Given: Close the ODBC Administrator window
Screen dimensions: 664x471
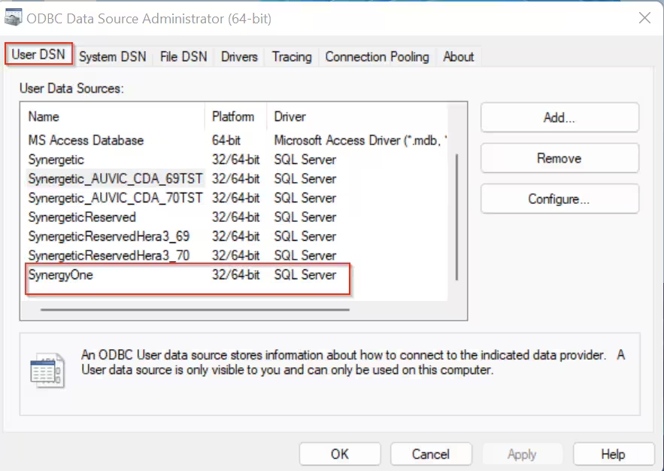Looking at the screenshot, I should [x=644, y=18].
